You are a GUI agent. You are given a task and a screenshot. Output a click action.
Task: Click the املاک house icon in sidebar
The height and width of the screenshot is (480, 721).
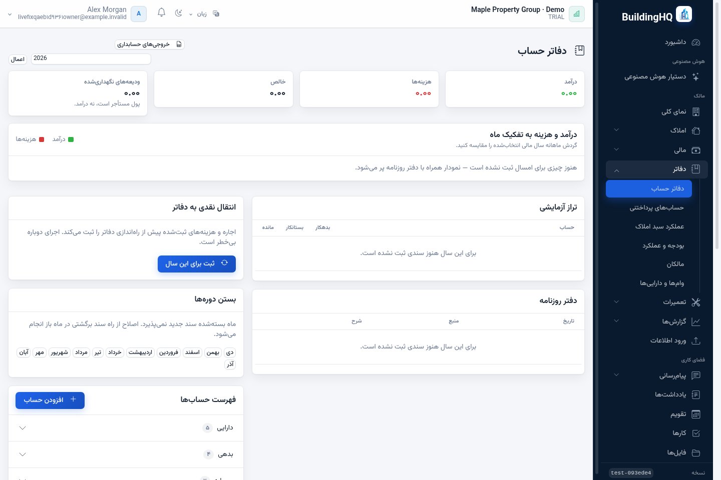pyautogui.click(x=695, y=130)
